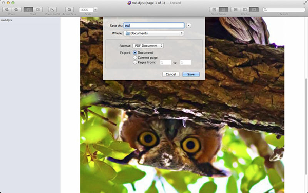
Task: Expand the save dialog with disclosure arrow
Action: coord(188,25)
